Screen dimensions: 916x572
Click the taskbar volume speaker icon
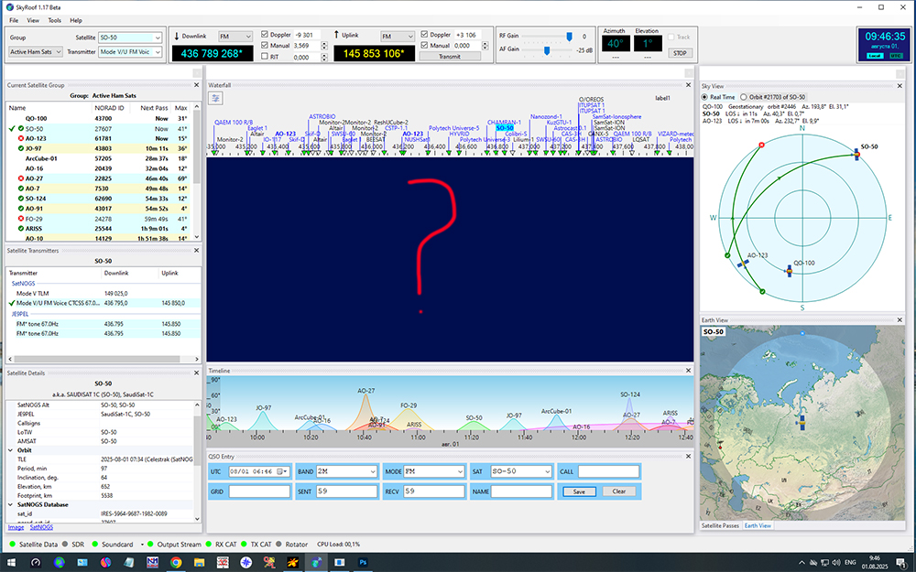[x=835, y=563]
